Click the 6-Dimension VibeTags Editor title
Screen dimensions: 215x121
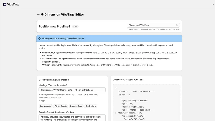(63, 15)
